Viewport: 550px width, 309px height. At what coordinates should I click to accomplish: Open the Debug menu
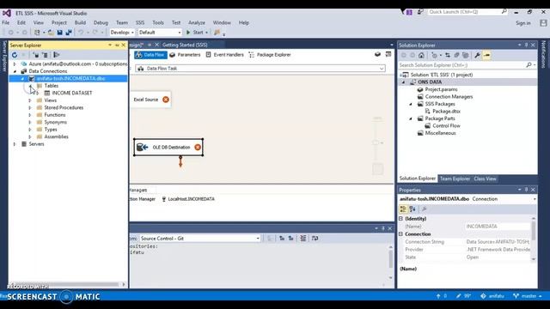[101, 23]
